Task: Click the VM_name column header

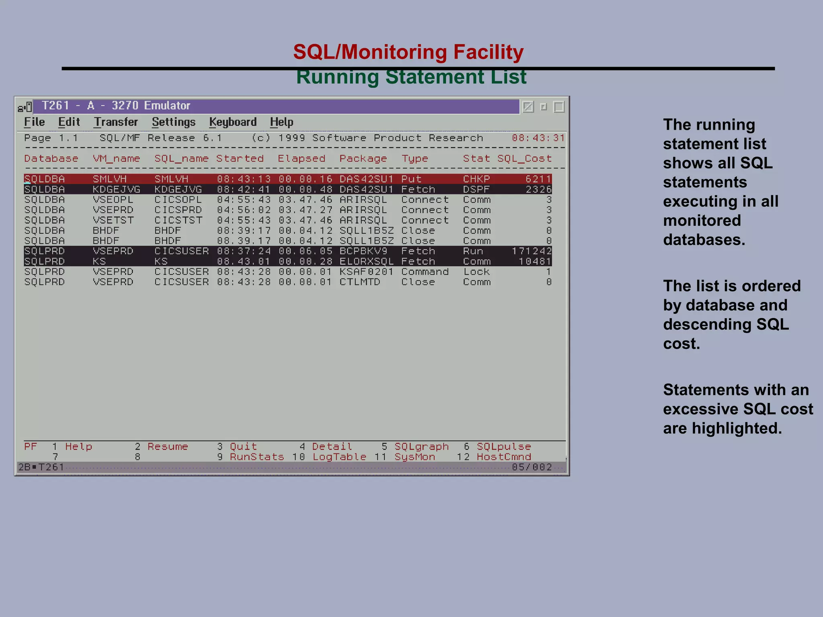Action: [x=117, y=159]
